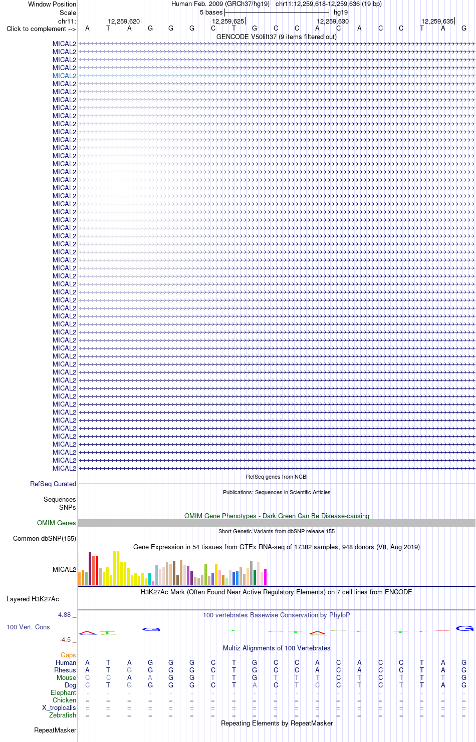Click the 'Common dbSNP(155)' track label
Screen dimensions: 476x742
45,538
